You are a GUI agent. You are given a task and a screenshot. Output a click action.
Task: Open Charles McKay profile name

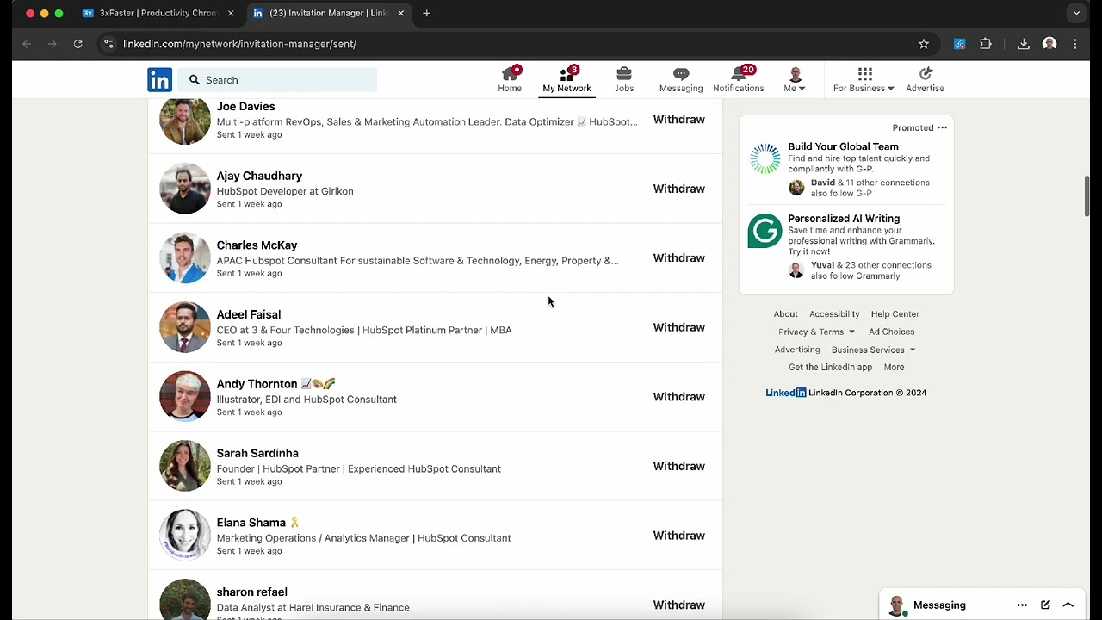(x=257, y=245)
